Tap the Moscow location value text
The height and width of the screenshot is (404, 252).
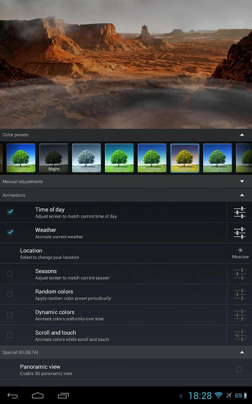point(240,257)
